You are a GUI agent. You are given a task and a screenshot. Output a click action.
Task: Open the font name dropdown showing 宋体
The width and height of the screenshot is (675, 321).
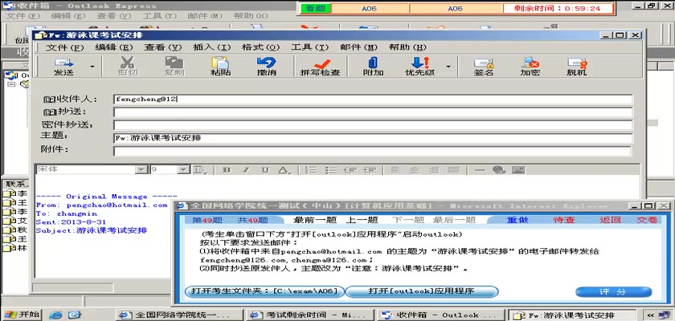[x=141, y=170]
